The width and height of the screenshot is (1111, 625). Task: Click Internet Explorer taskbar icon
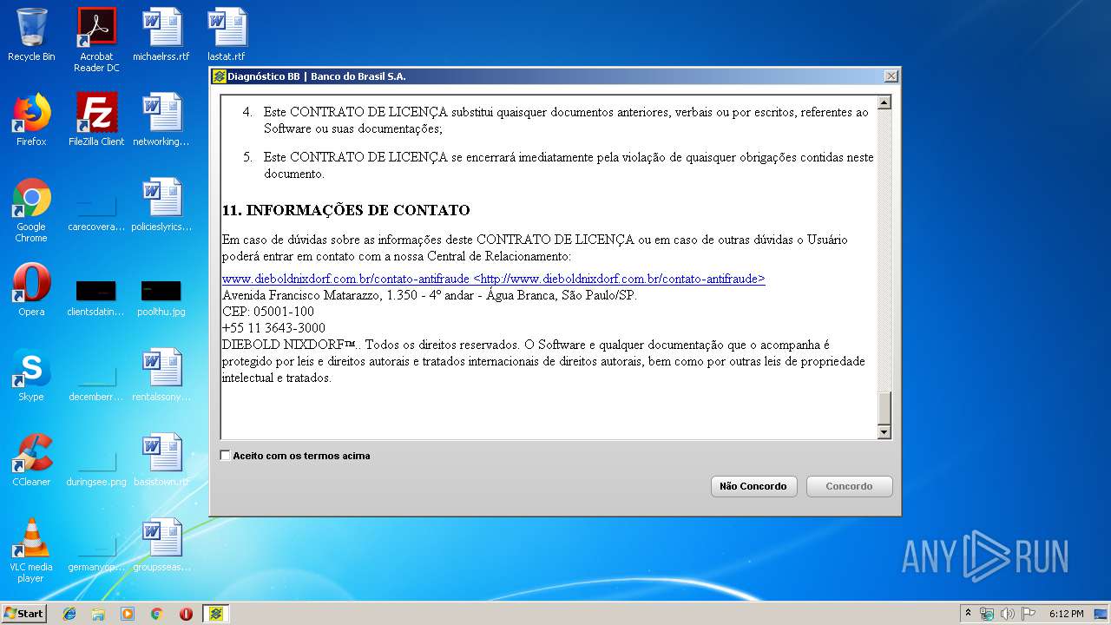(69, 614)
